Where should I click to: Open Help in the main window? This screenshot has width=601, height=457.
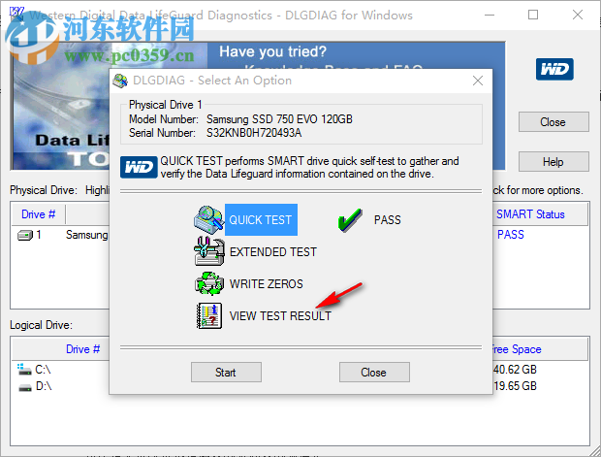[x=554, y=161]
